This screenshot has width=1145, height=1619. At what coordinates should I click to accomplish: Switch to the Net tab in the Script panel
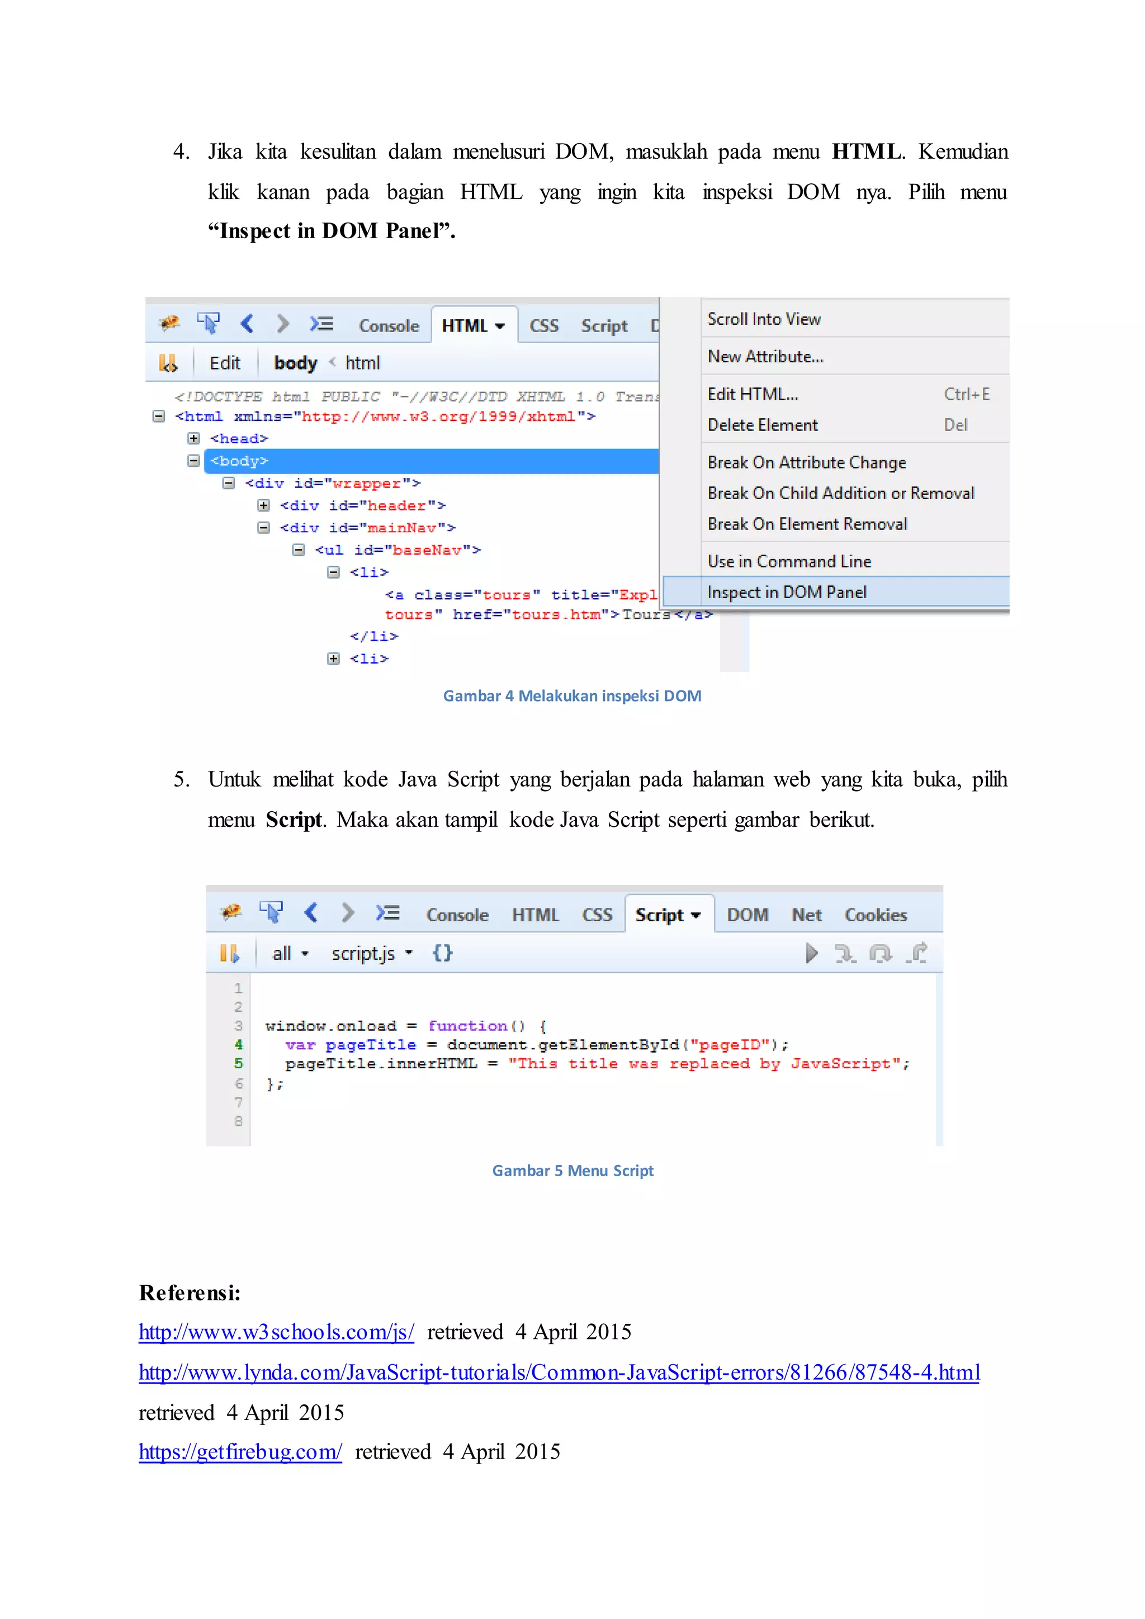point(807,915)
